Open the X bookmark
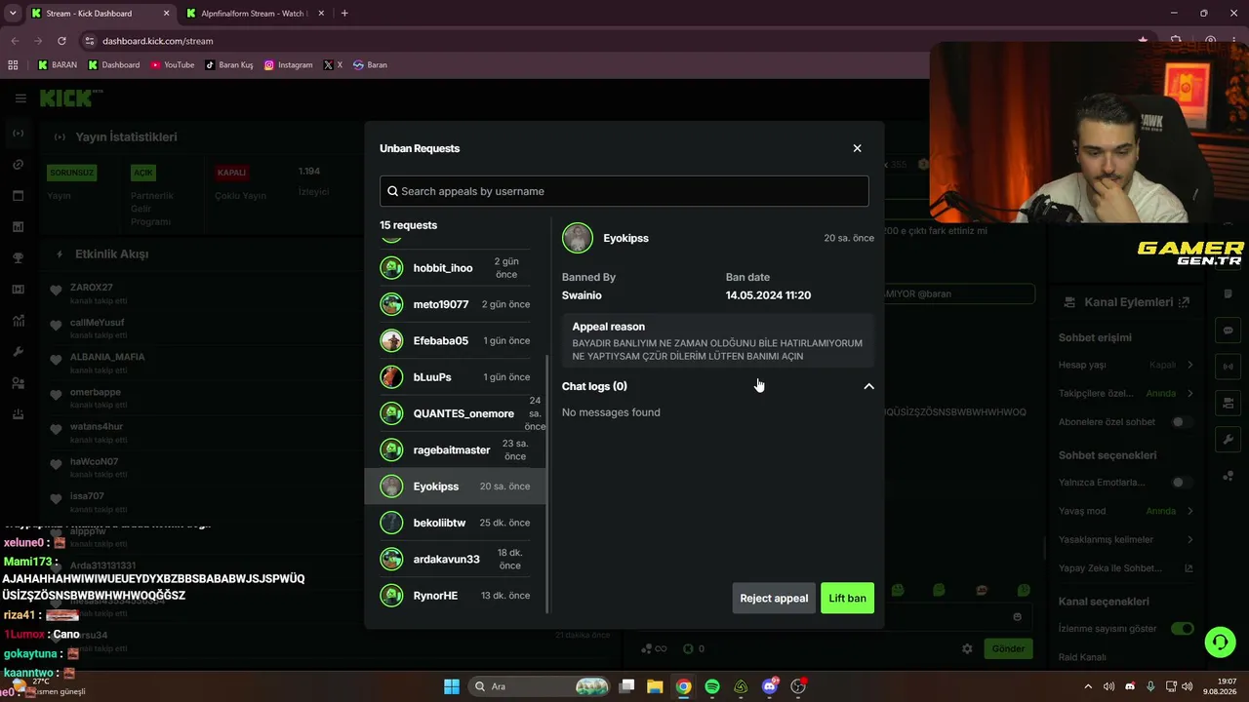The image size is (1249, 702). click(x=333, y=65)
